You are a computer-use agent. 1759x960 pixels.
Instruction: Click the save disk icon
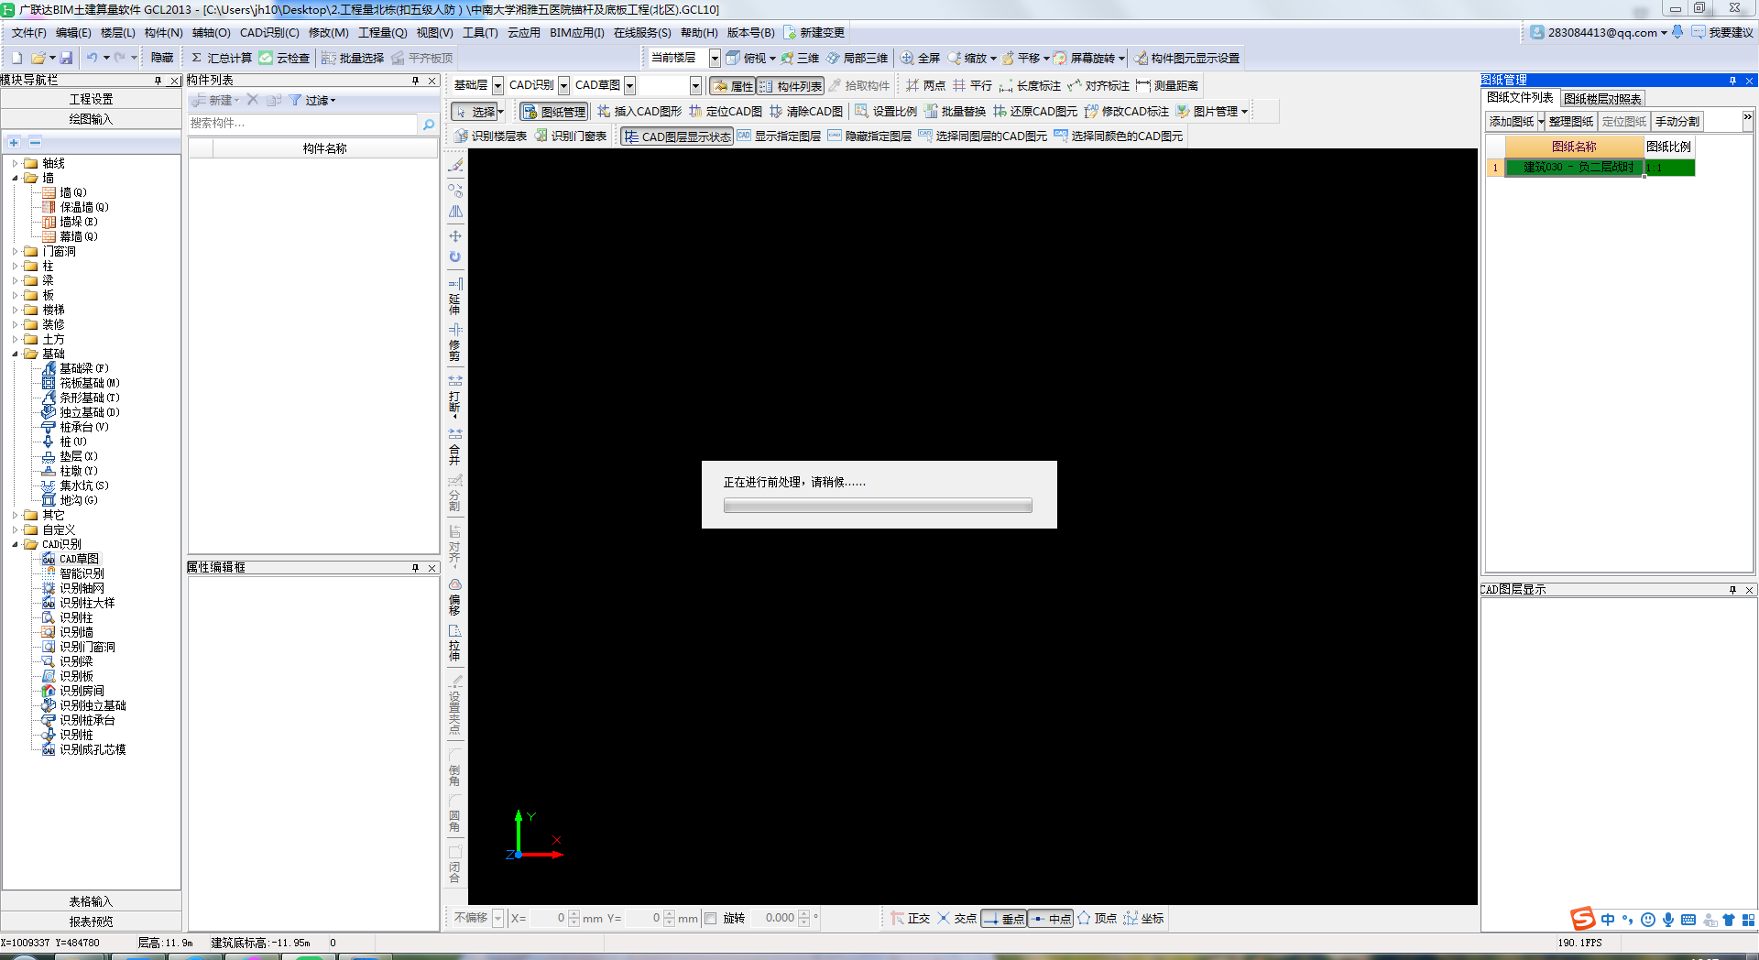66,58
